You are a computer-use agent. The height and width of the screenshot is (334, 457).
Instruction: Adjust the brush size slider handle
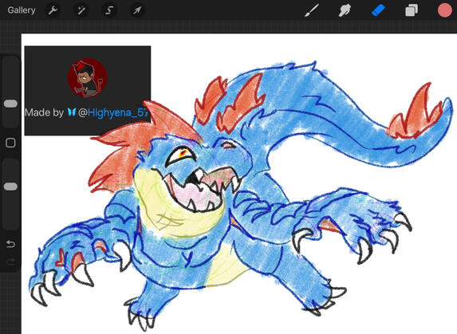[x=10, y=104]
